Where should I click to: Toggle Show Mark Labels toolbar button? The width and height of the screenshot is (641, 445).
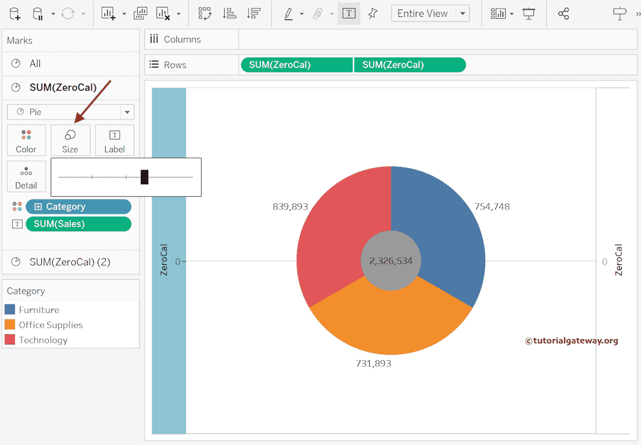click(349, 13)
